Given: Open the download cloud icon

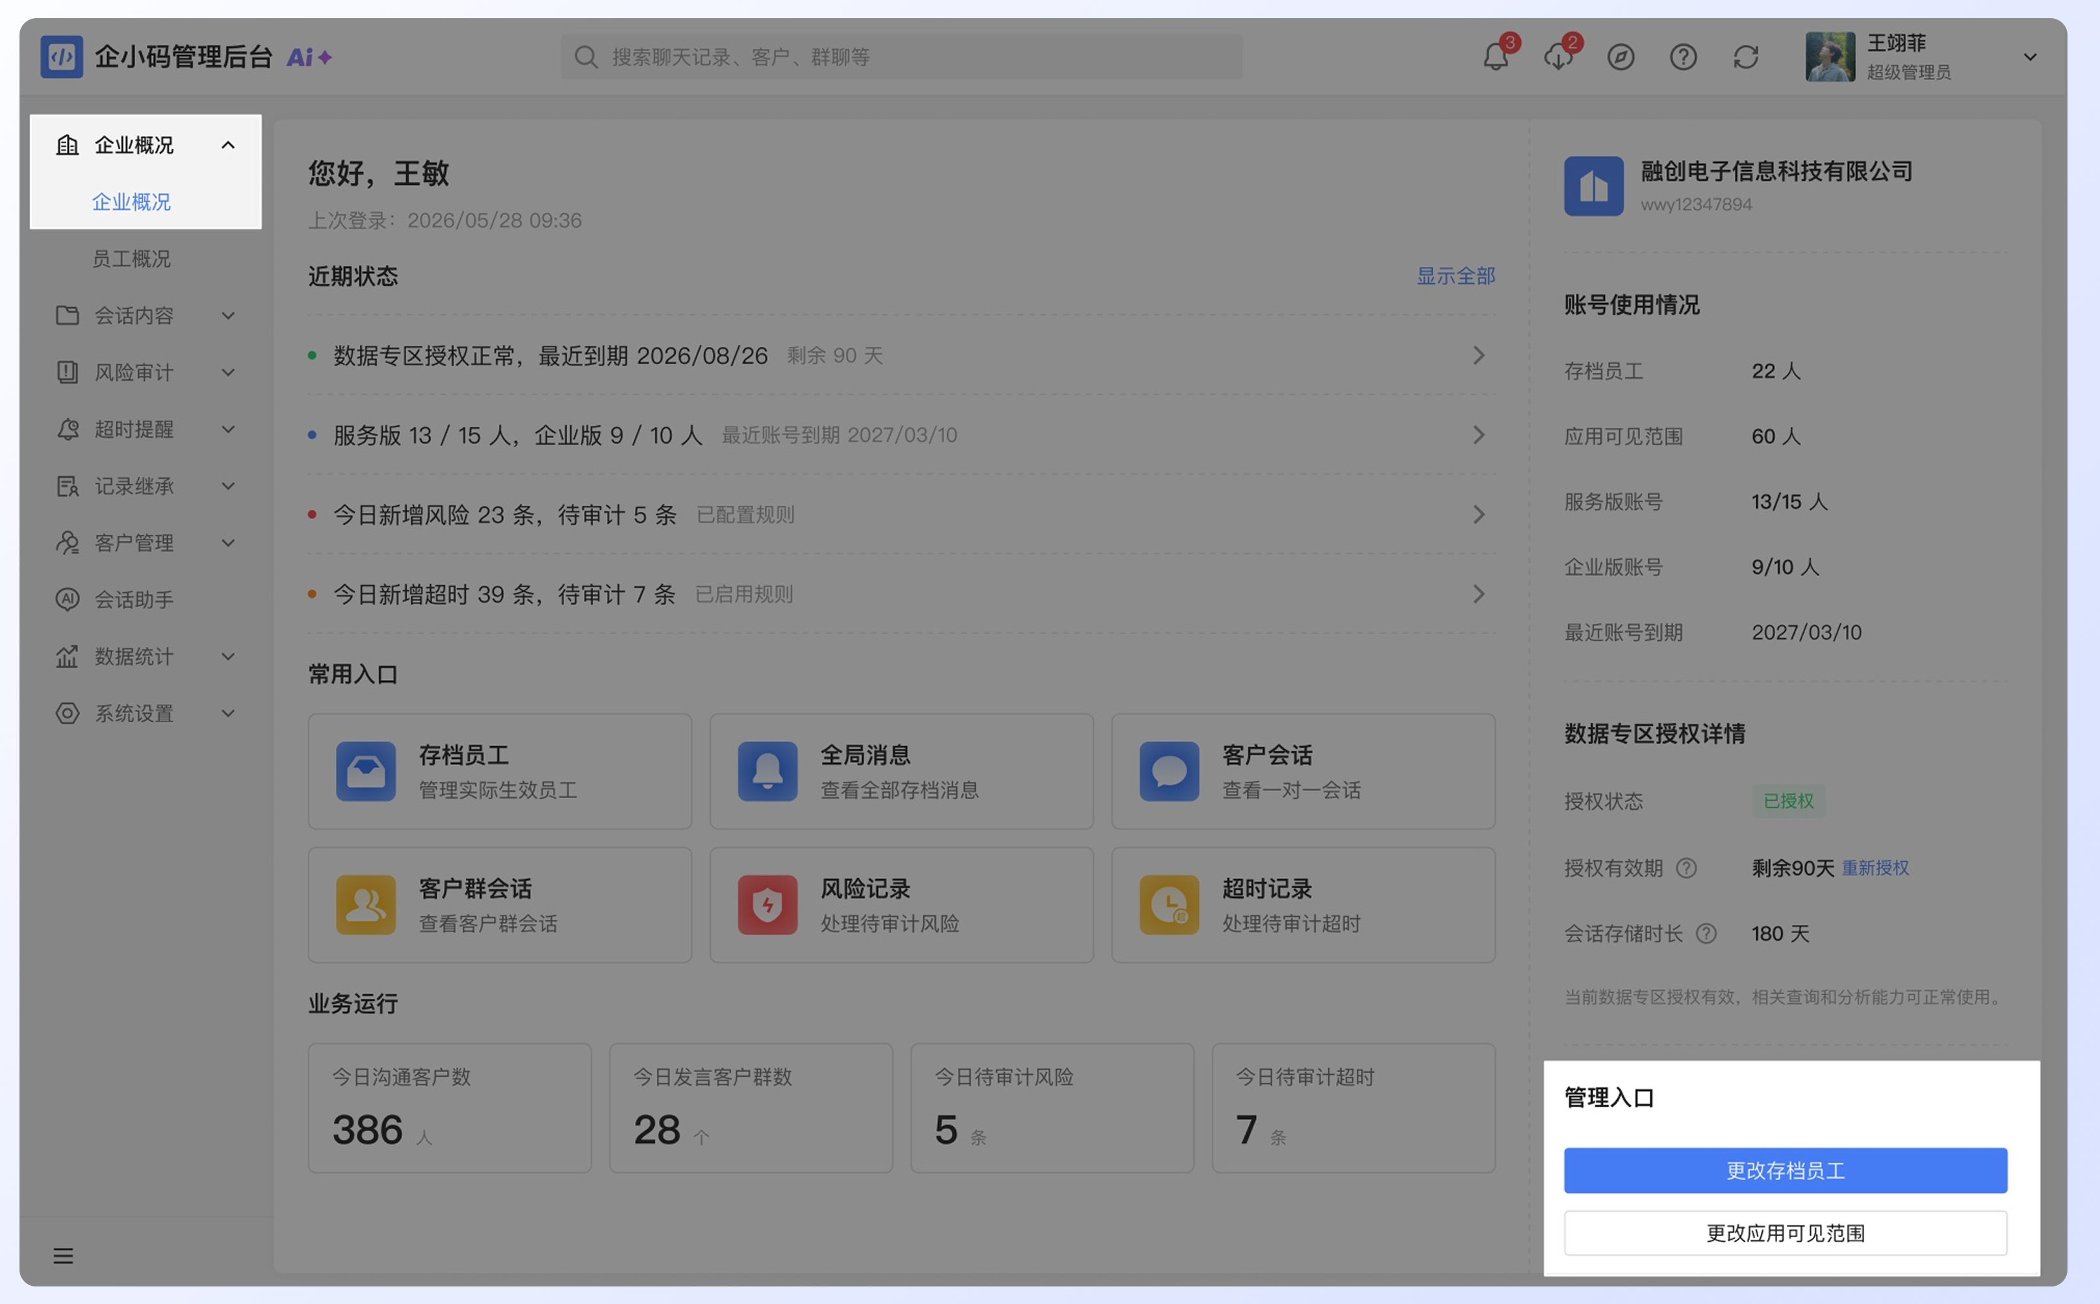Looking at the screenshot, I should point(1558,57).
